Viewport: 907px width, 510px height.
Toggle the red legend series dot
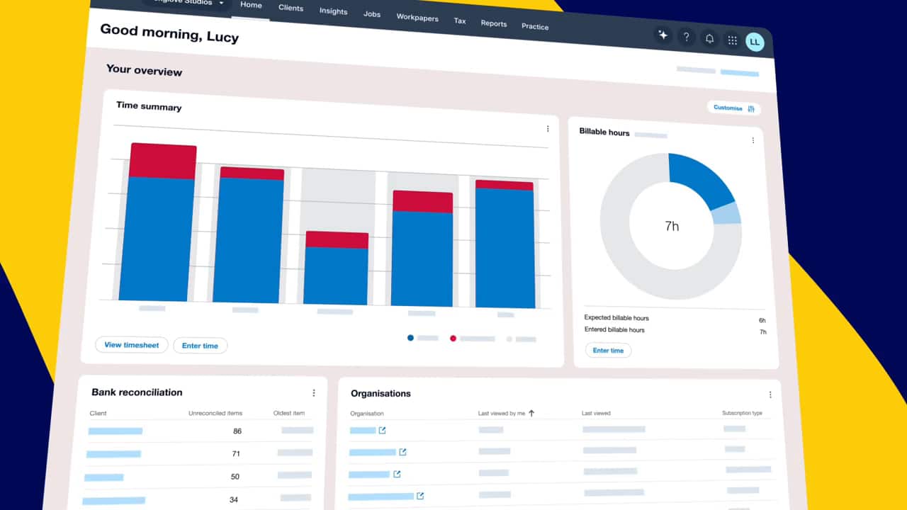[453, 339]
